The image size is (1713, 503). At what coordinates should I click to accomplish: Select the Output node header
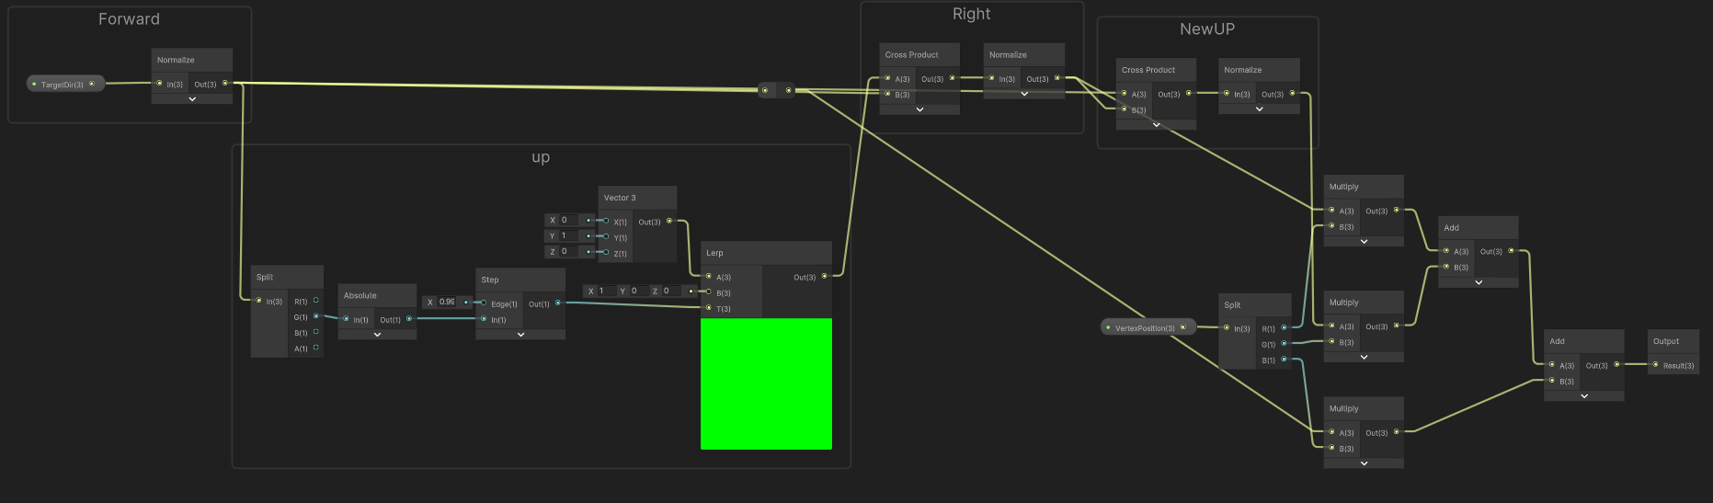[1673, 341]
